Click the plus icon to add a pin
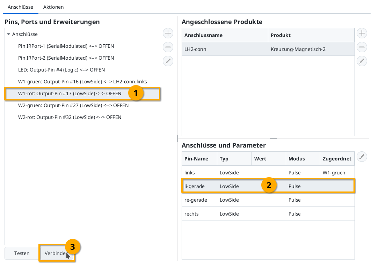 [x=168, y=33]
